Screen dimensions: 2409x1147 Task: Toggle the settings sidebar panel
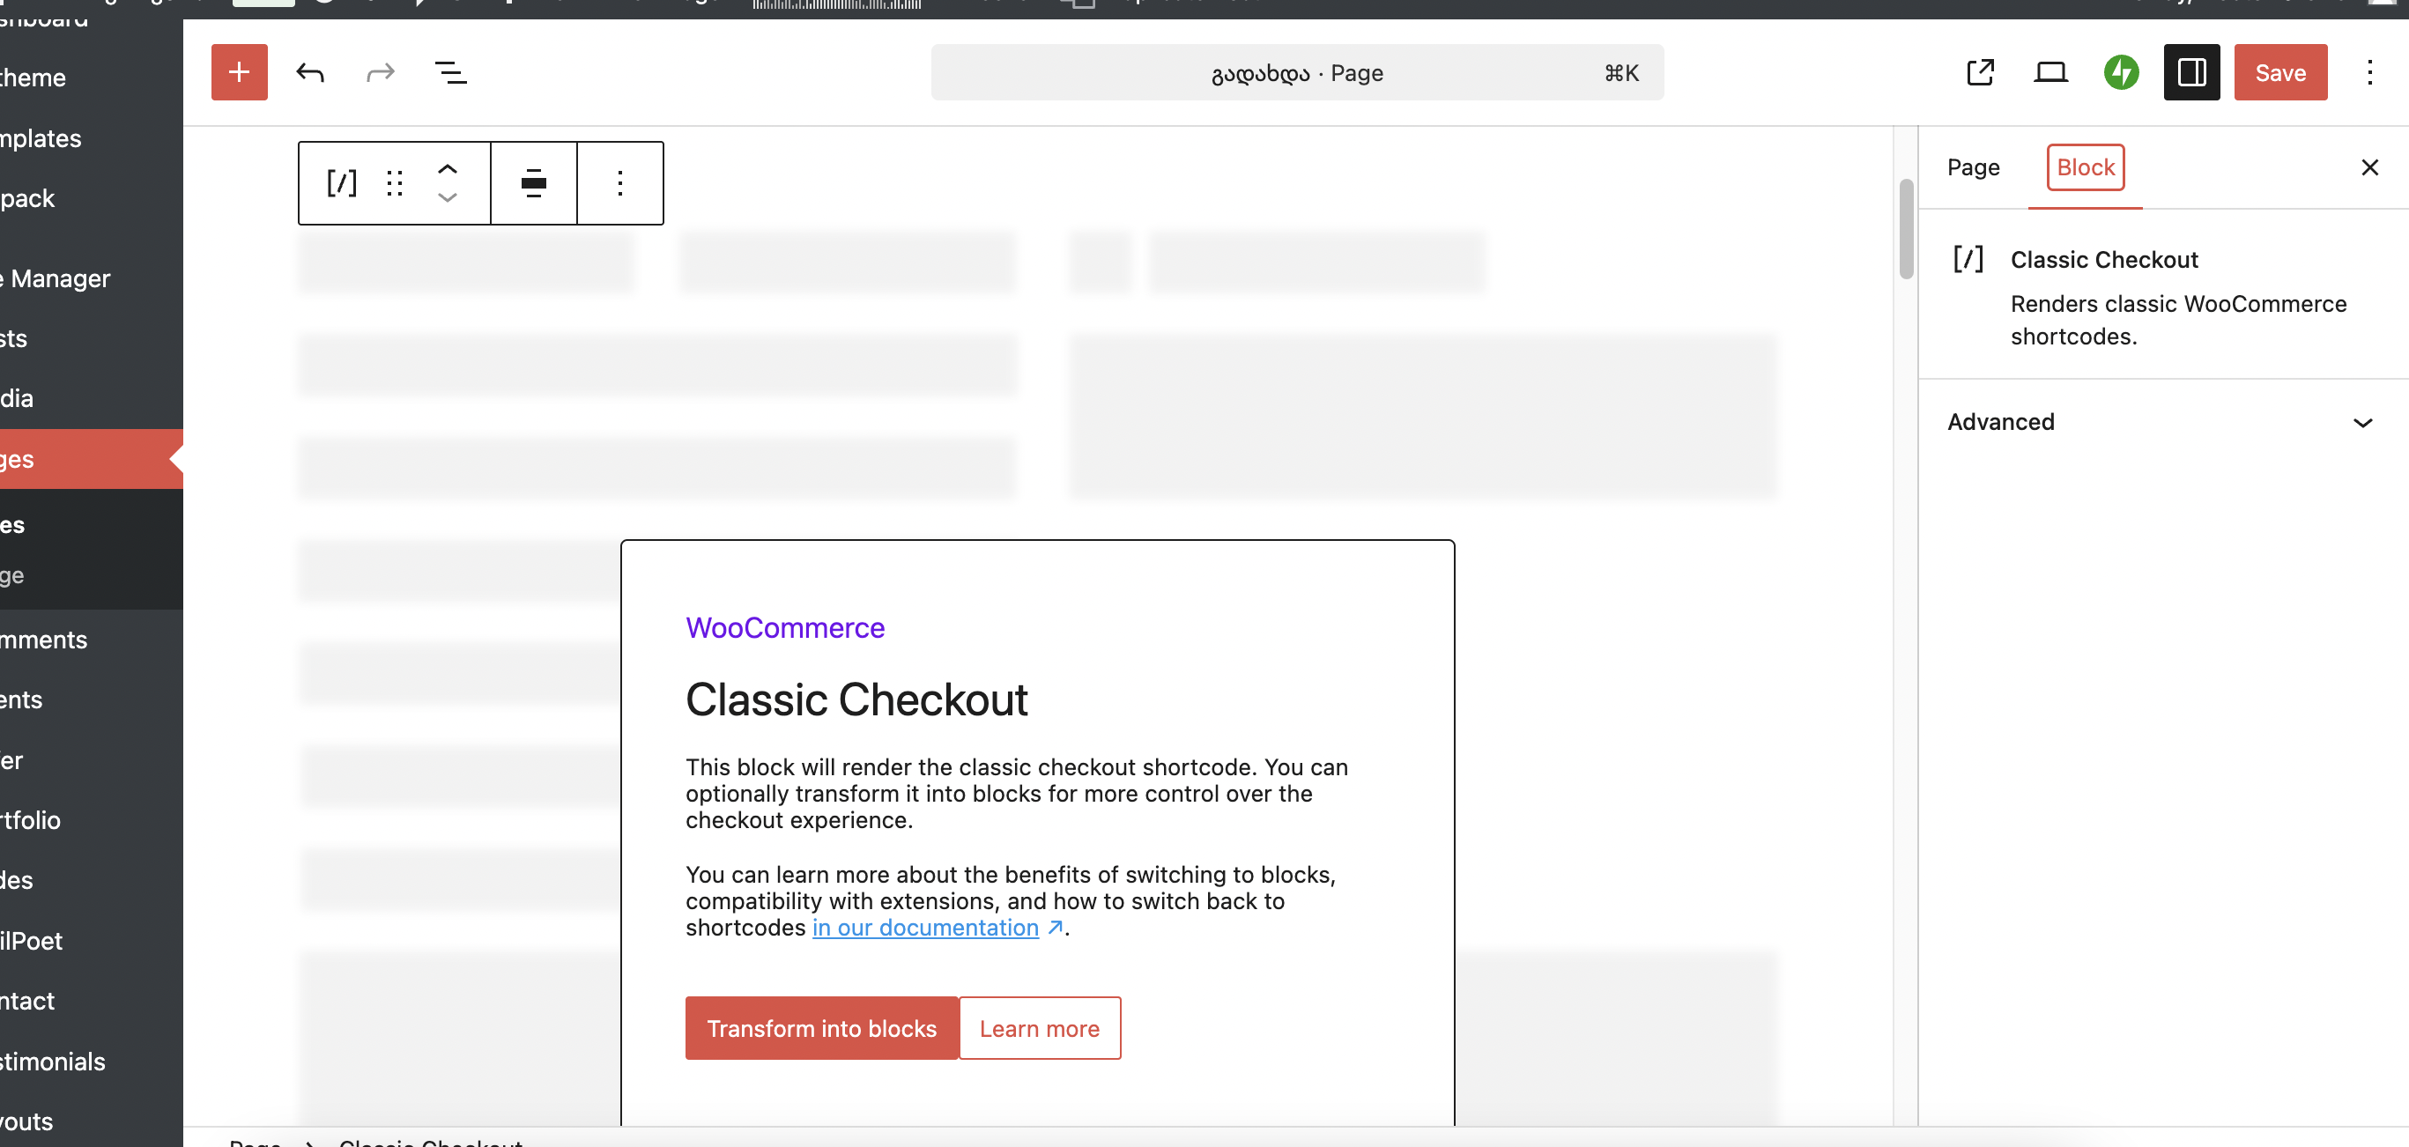pos(2191,72)
